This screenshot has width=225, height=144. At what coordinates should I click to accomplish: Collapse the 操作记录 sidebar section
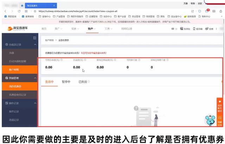click(35, 103)
